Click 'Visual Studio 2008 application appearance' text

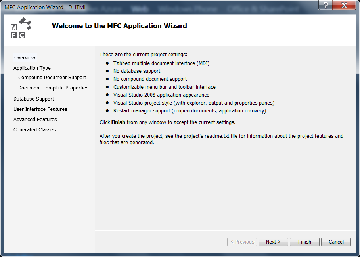pos(161,95)
